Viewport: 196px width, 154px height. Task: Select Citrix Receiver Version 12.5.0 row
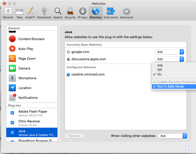pos(32,123)
